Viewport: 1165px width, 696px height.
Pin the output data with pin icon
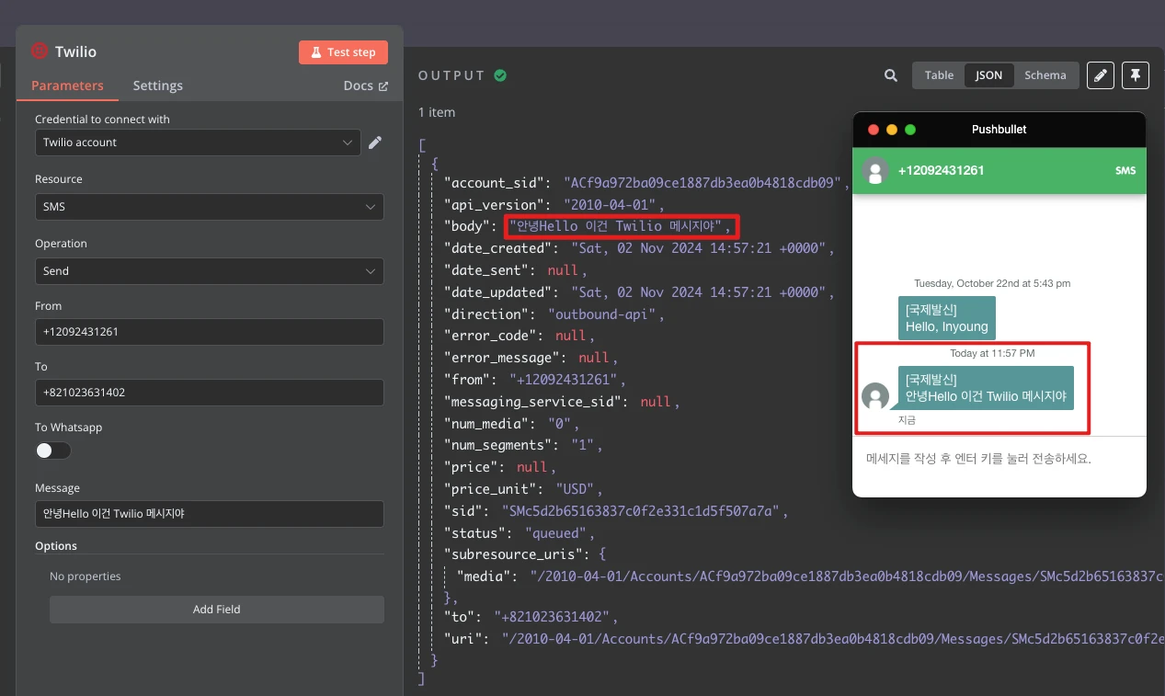click(x=1136, y=75)
